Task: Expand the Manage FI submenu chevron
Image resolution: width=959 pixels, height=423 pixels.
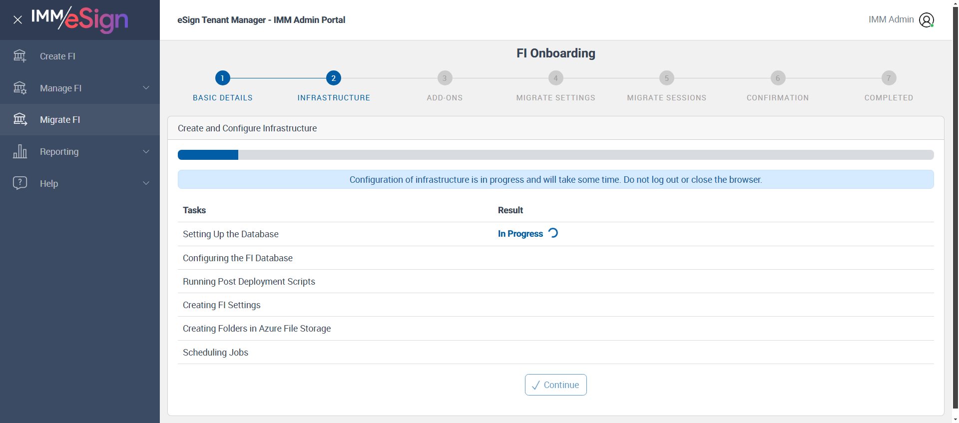Action: (x=146, y=88)
